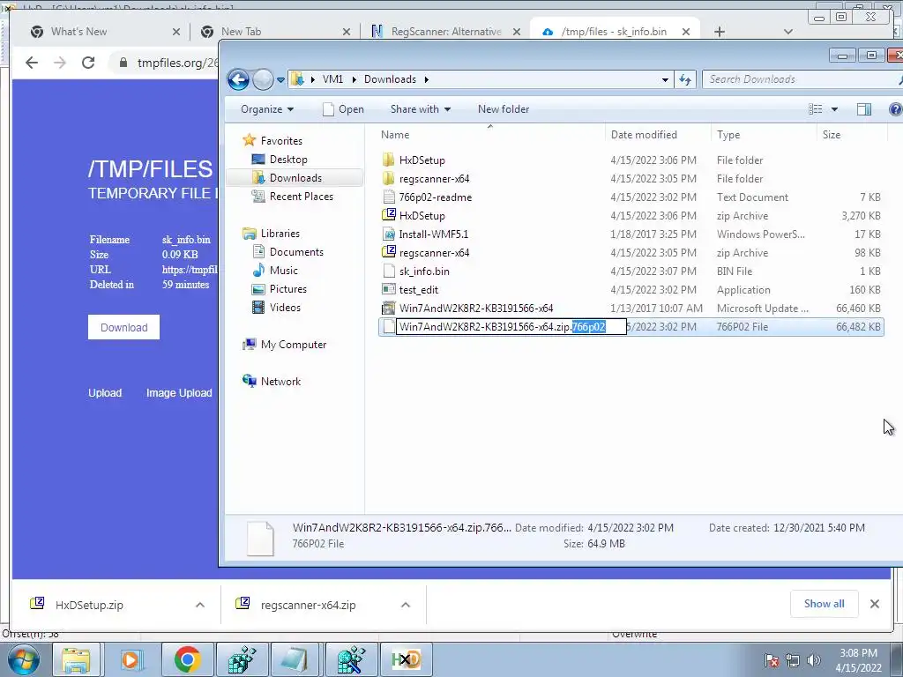Image resolution: width=903 pixels, height=677 pixels.
Task: Open Pictures library
Action: click(x=288, y=288)
